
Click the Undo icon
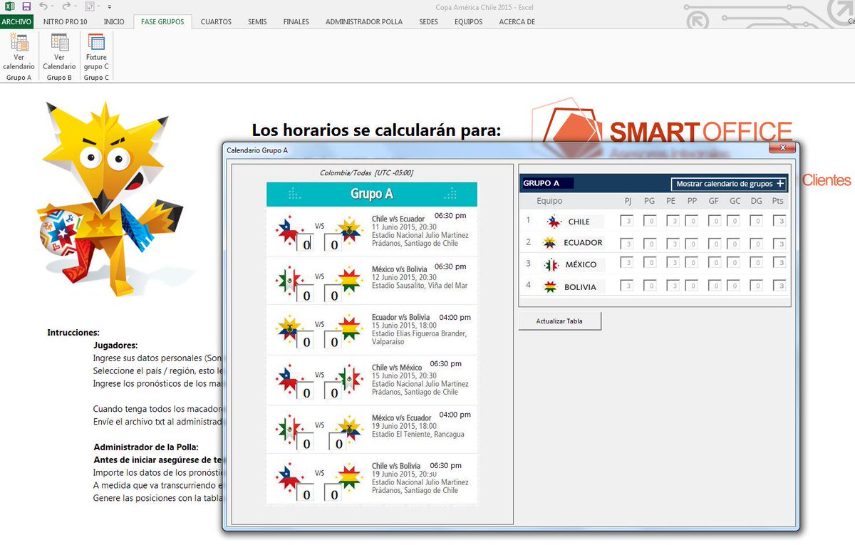tap(43, 6)
